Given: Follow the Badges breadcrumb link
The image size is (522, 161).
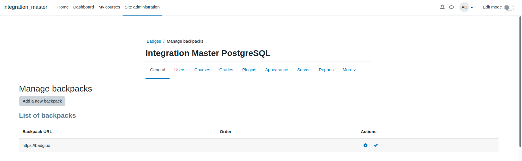Looking at the screenshot, I should (x=154, y=41).
